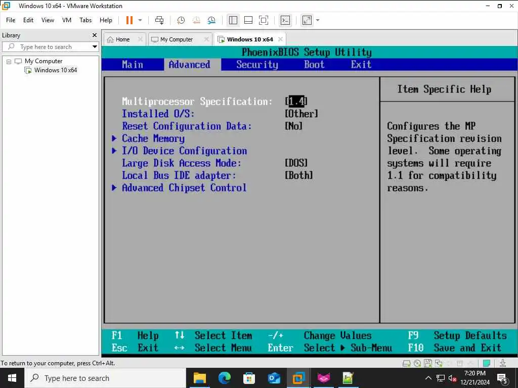Select Windows 10 x64 in Library tree
The image size is (518, 388).
tap(56, 70)
